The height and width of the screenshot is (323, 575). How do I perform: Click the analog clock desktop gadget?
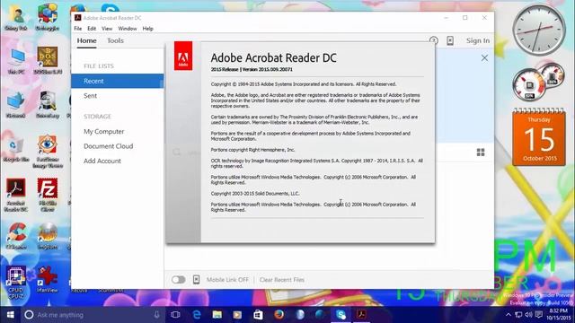pos(539,30)
